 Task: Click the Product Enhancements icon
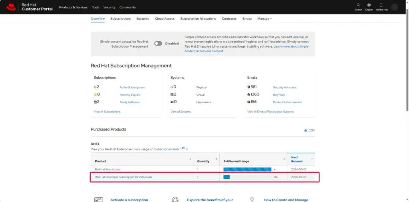(x=248, y=102)
